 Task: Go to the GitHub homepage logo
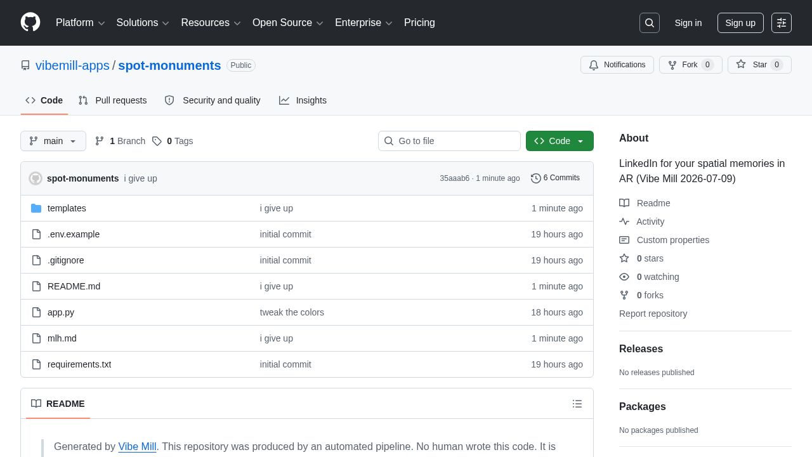(30, 22)
